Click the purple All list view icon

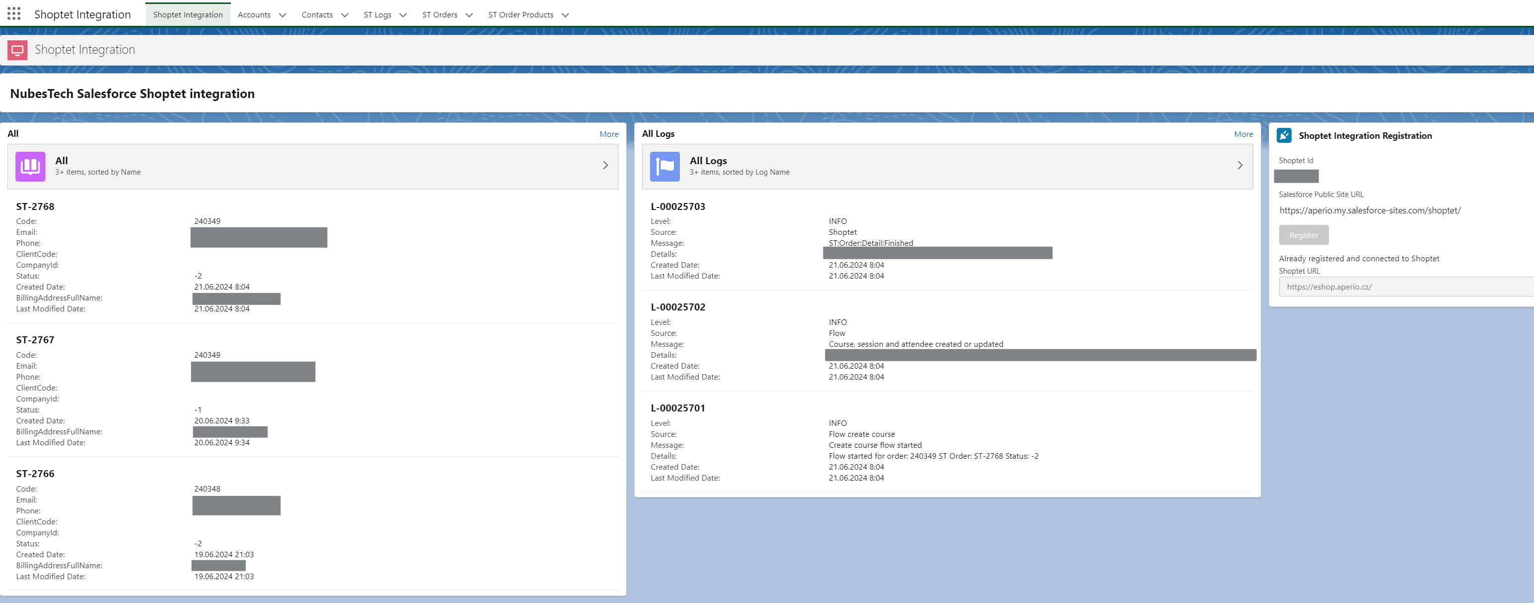30,166
